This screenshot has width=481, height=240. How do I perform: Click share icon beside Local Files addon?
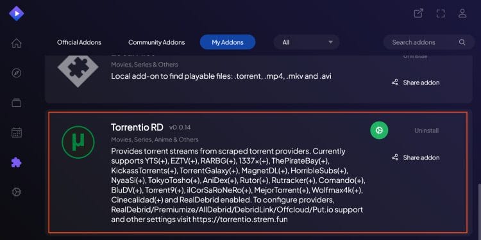395,83
